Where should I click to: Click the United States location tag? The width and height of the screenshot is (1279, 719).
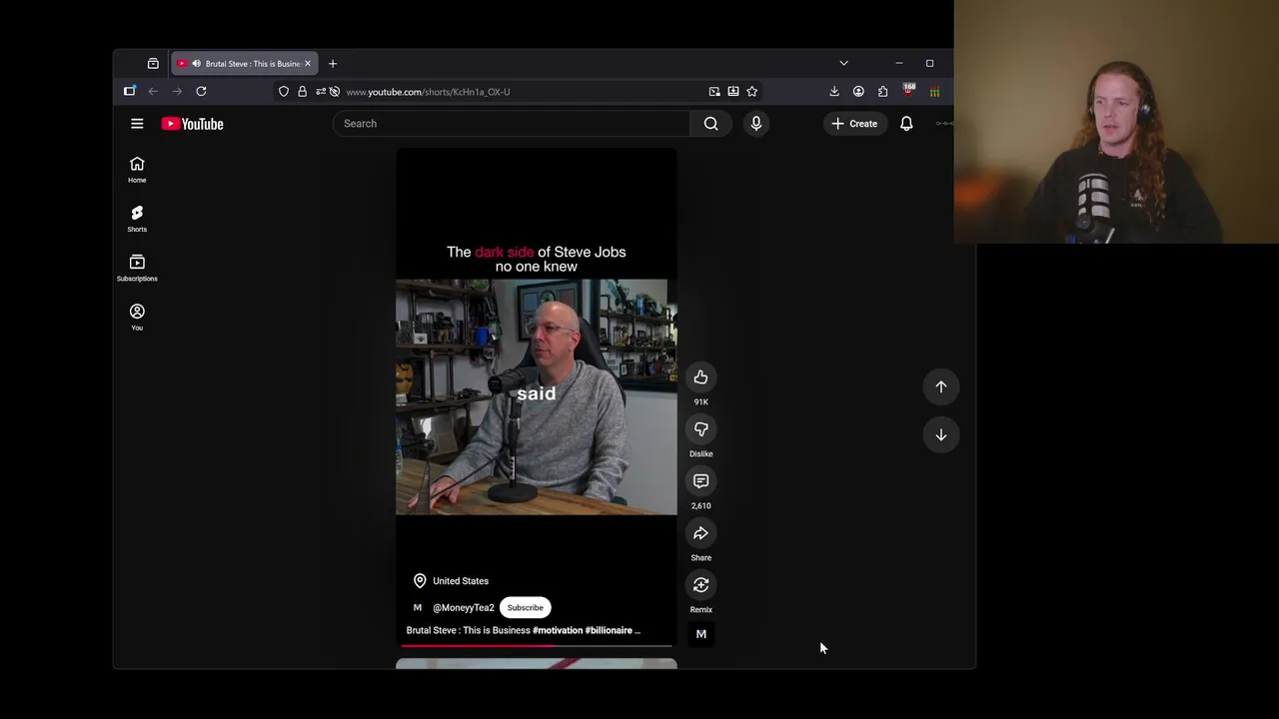click(x=451, y=581)
